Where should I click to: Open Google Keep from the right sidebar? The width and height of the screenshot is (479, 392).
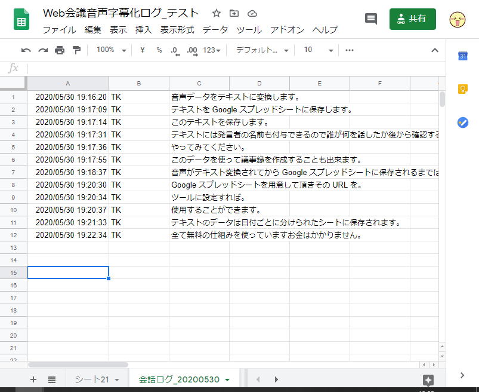point(462,88)
